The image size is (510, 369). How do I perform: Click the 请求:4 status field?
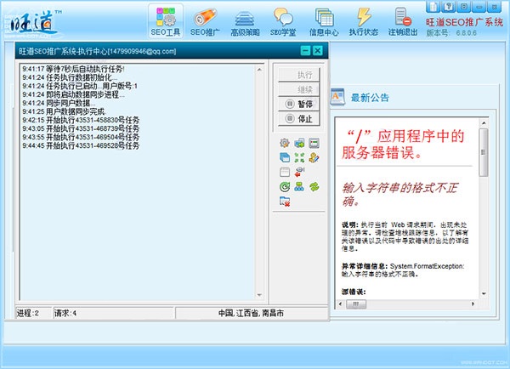[x=114, y=313]
